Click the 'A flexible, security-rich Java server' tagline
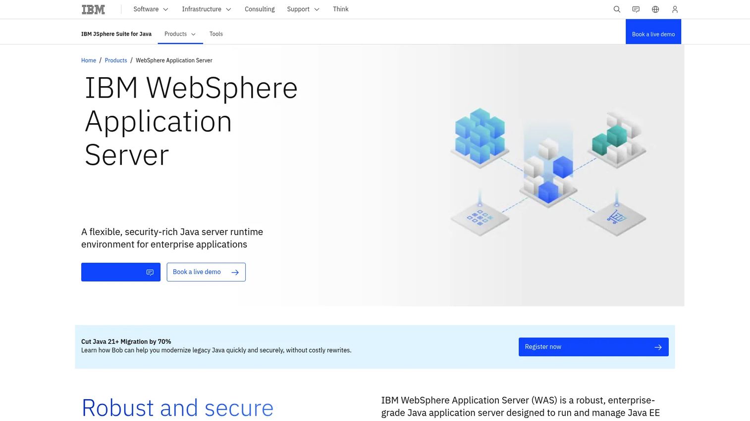750x421 pixels. pyautogui.click(x=172, y=238)
